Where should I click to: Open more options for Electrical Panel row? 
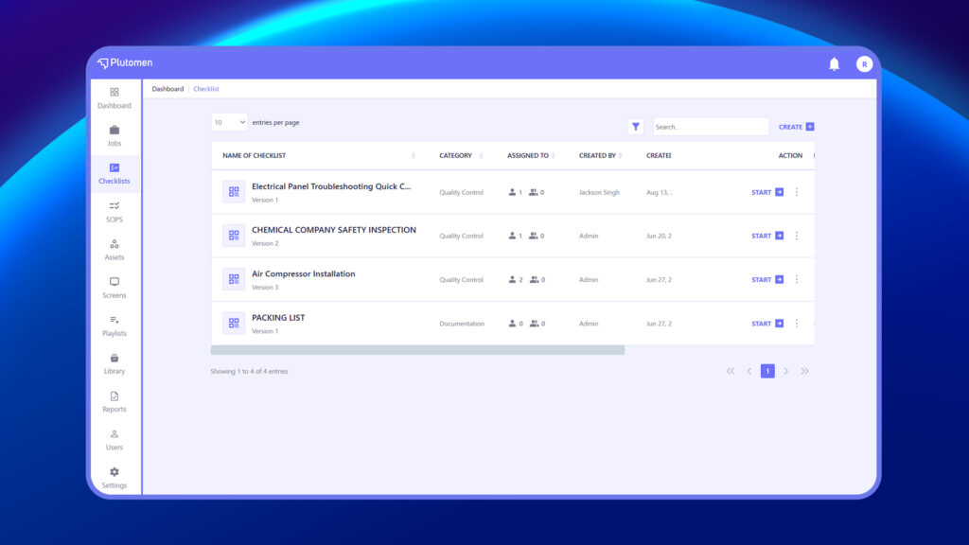click(x=797, y=192)
